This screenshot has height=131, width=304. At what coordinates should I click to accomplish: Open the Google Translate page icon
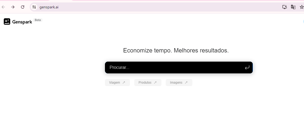293,7
